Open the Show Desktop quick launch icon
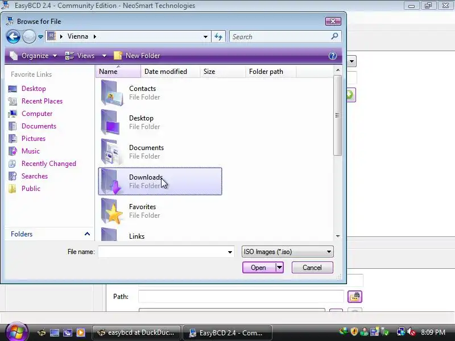The image size is (455, 341). [x=55, y=332]
